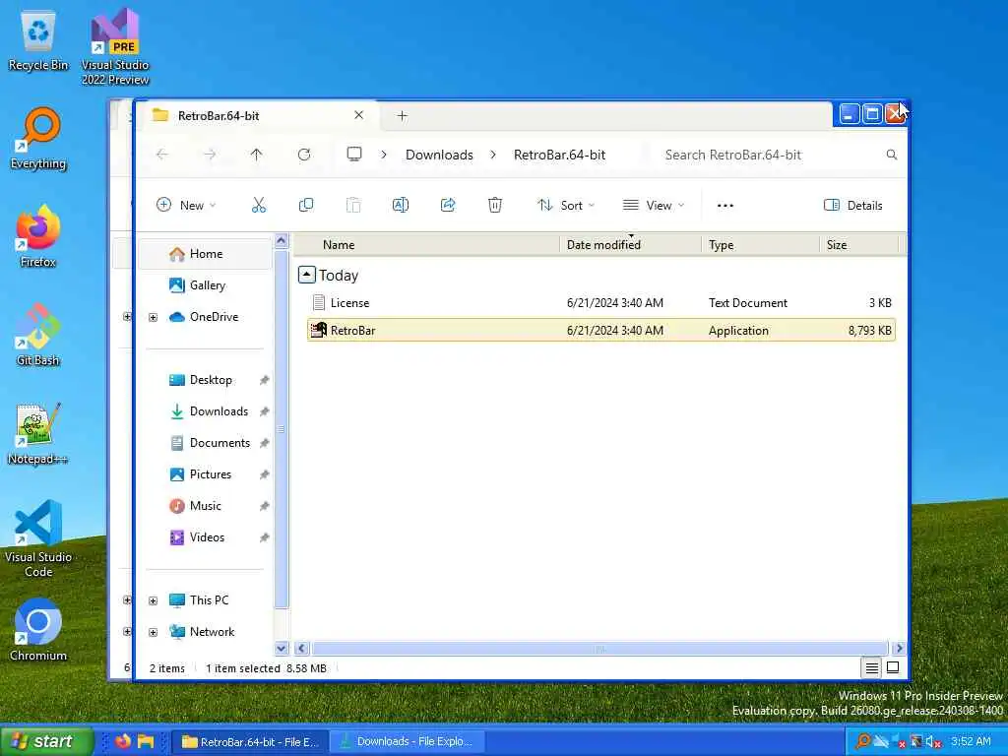Click horizontal scrollbar right arrow

(x=899, y=648)
